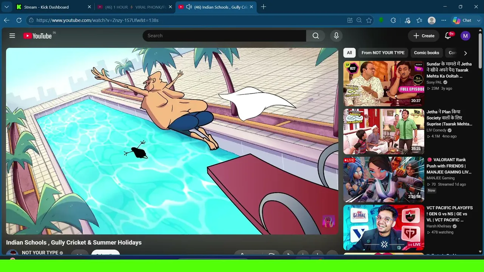The width and height of the screenshot is (484, 272).
Task: Click the '23M' views text
Action: [x=435, y=88]
